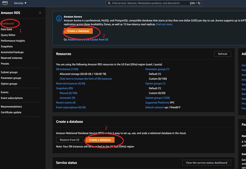
Task: Click Create a database in Aurora banner
Action: tap(78, 31)
